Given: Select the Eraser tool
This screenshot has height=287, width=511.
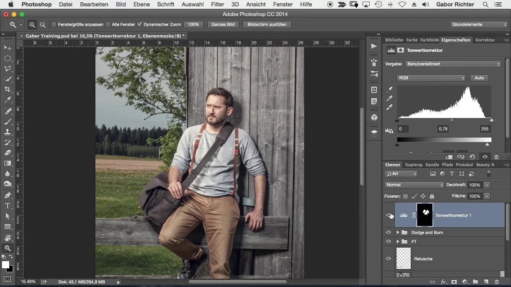Looking at the screenshot, I should click(8, 153).
